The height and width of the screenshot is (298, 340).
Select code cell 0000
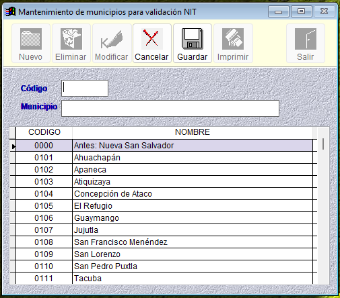click(44, 146)
